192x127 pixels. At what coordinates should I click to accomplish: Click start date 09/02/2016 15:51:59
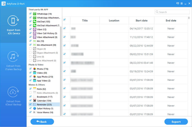point(141,54)
